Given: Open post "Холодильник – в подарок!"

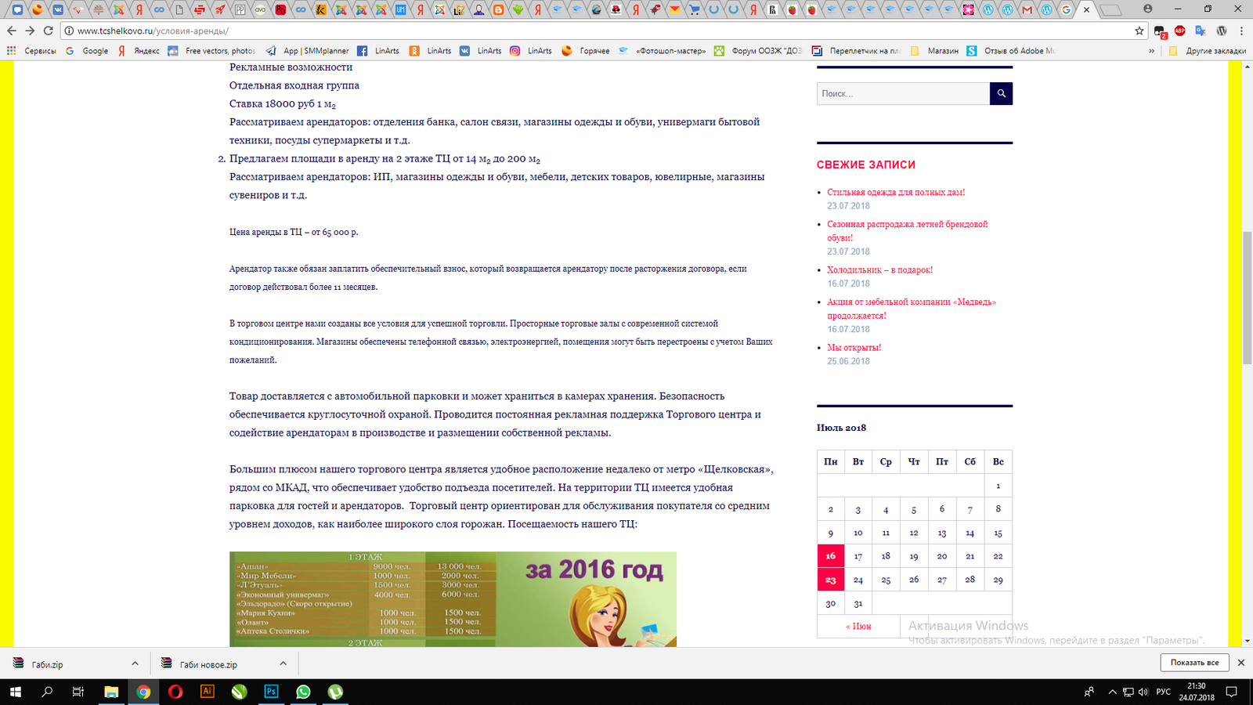Looking at the screenshot, I should [x=879, y=270].
